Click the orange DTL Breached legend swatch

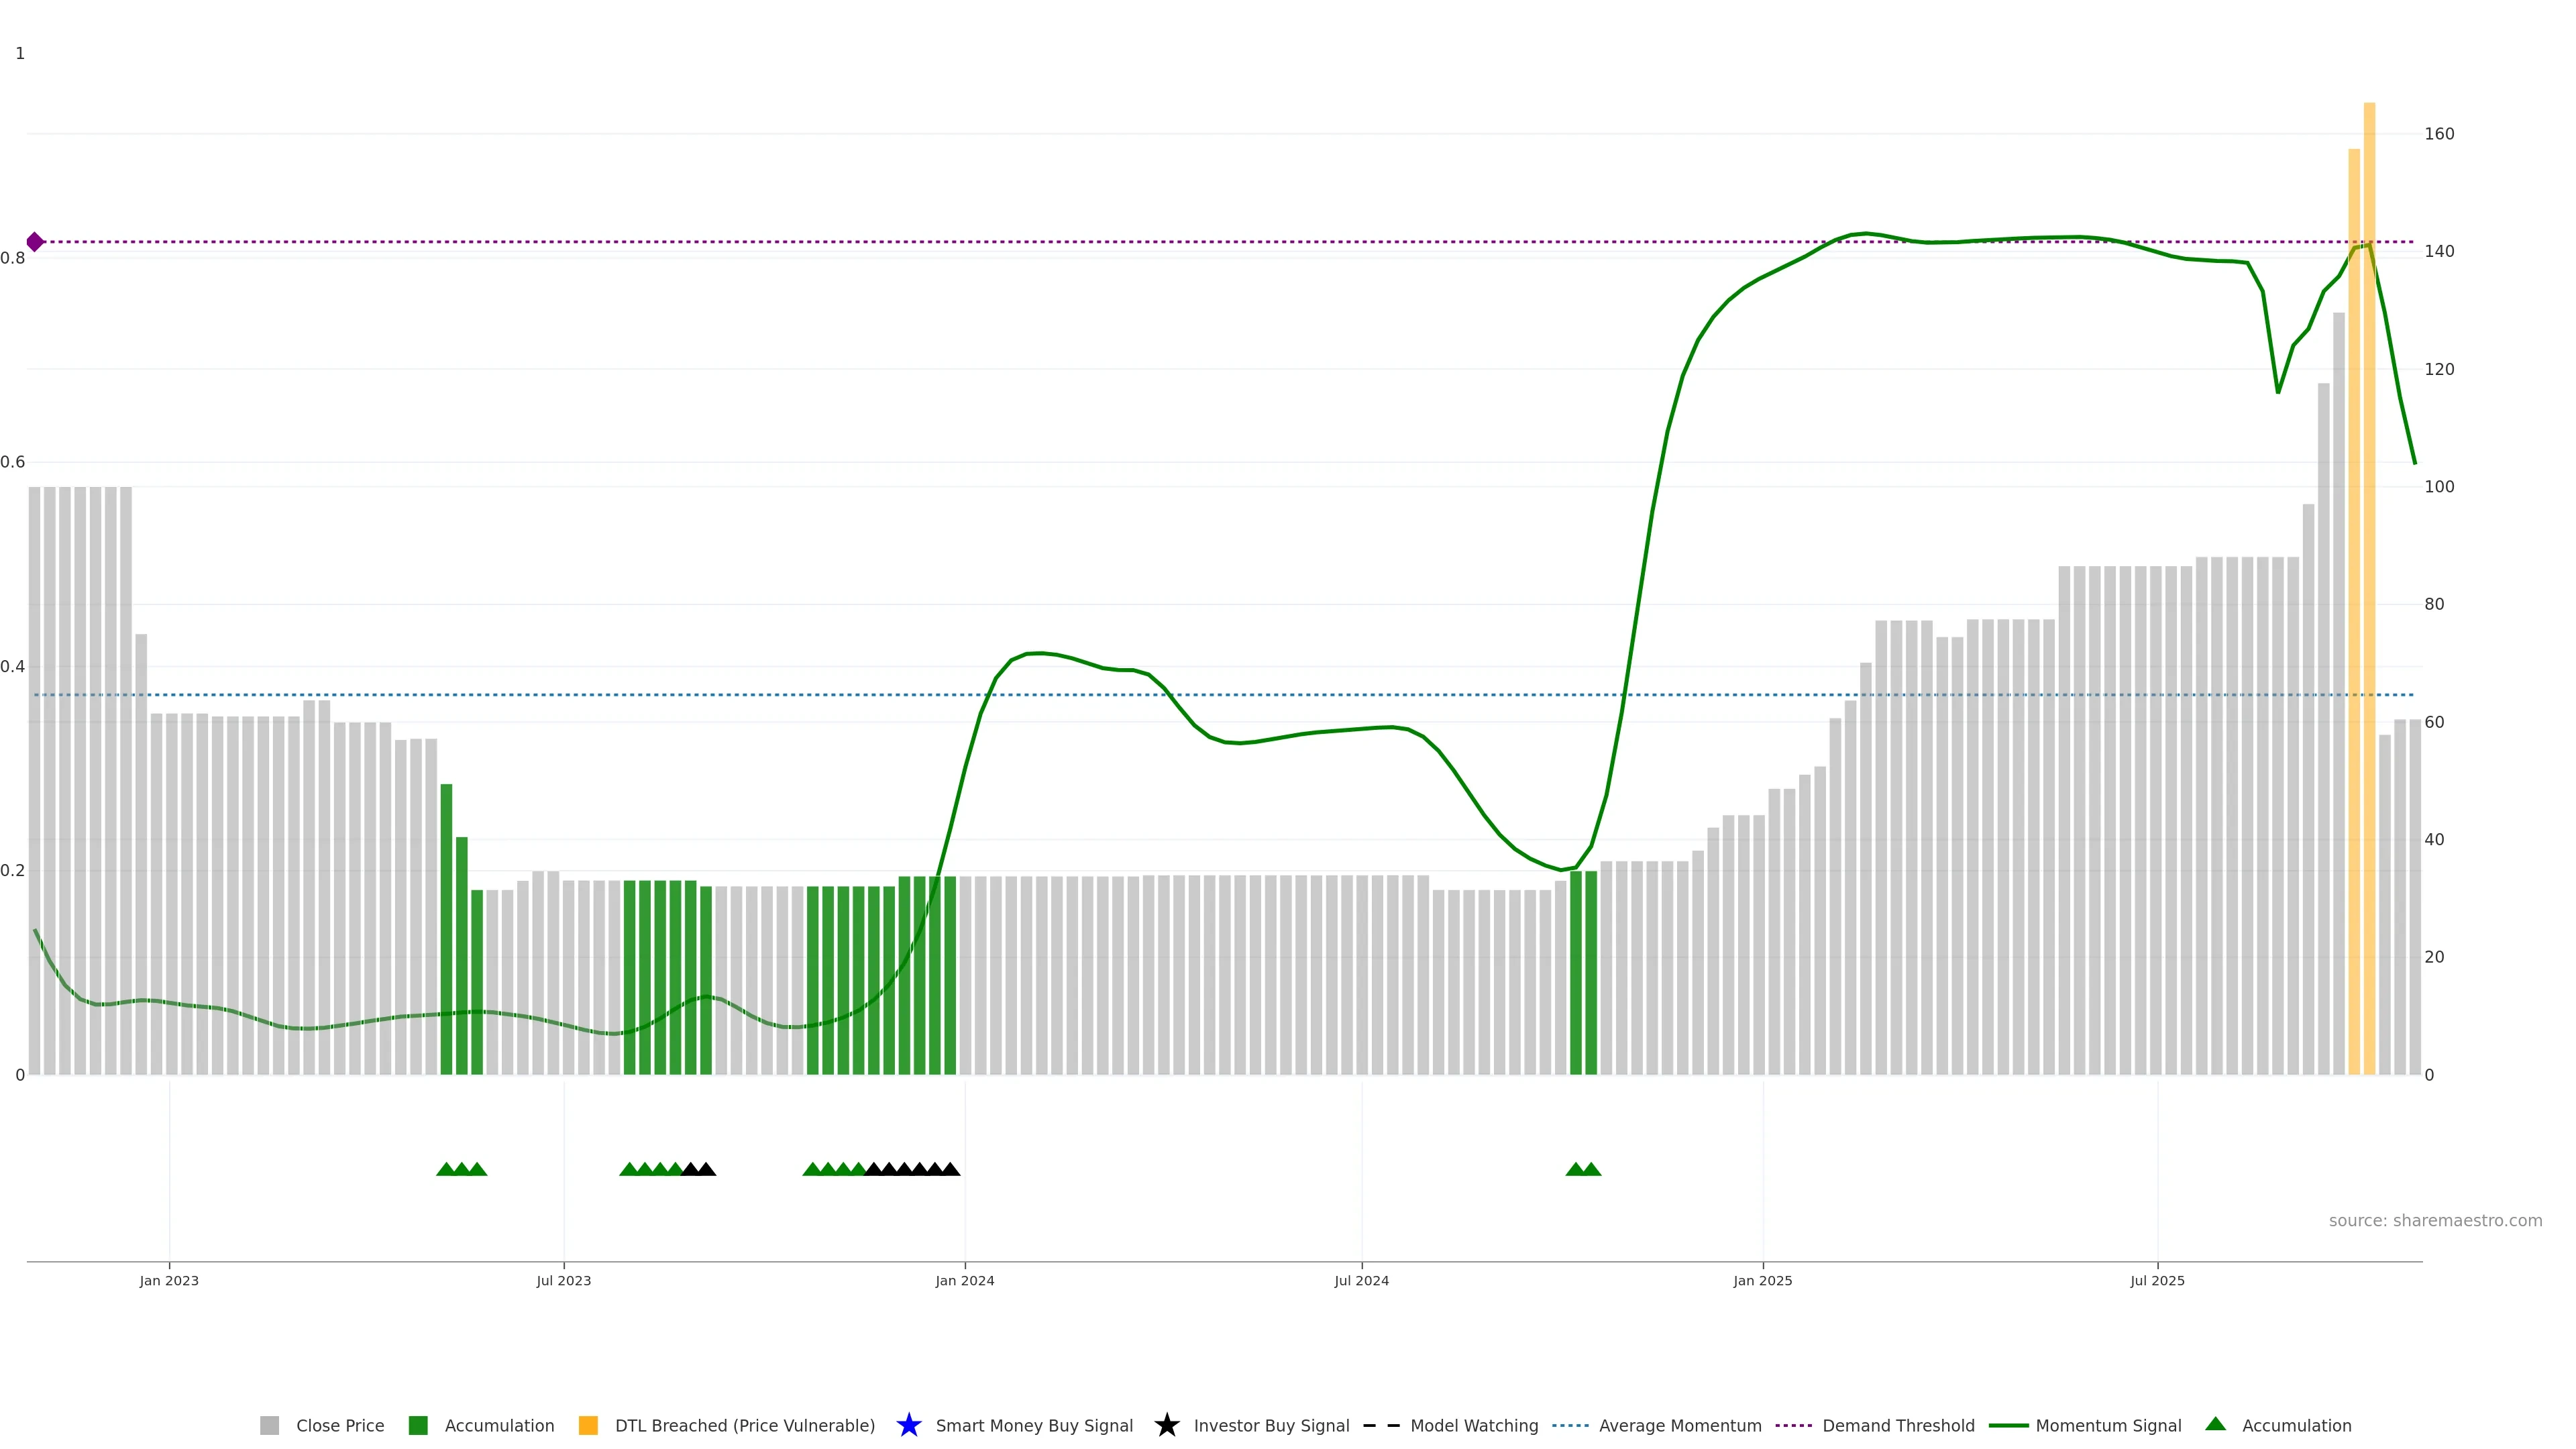click(588, 1425)
